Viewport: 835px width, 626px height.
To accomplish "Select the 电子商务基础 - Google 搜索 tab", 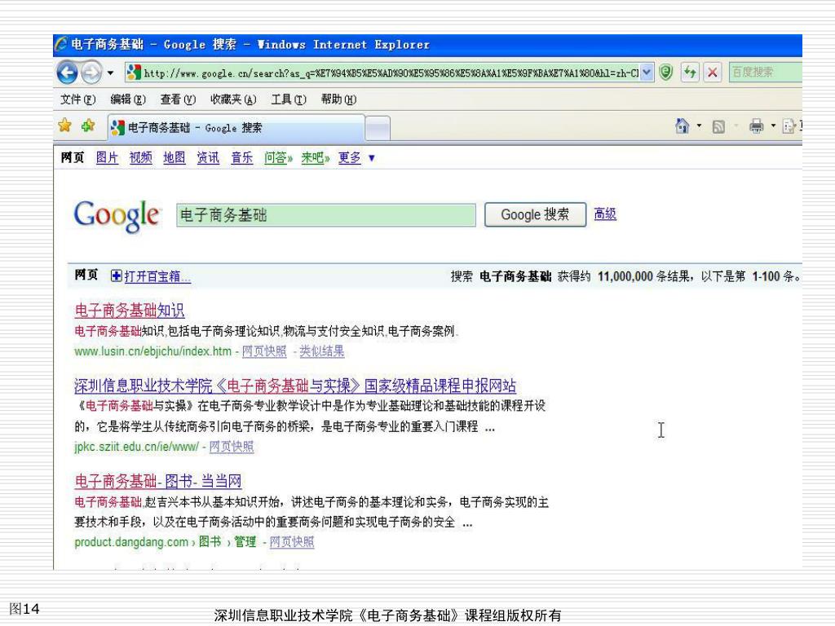I will pyautogui.click(x=236, y=128).
